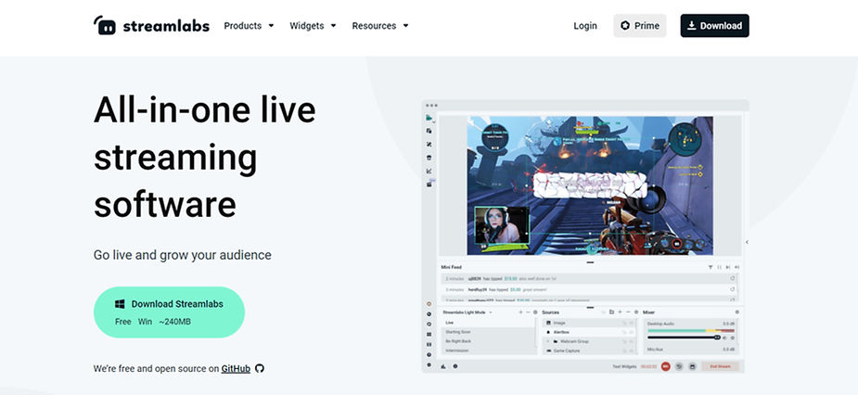Open Mixer settings gear icon
The width and height of the screenshot is (858, 395).
tap(737, 312)
